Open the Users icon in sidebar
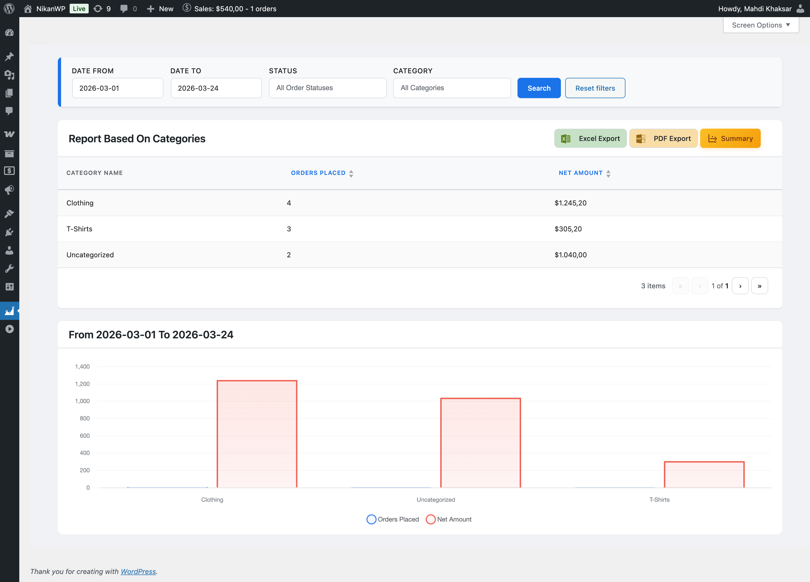 click(10, 251)
